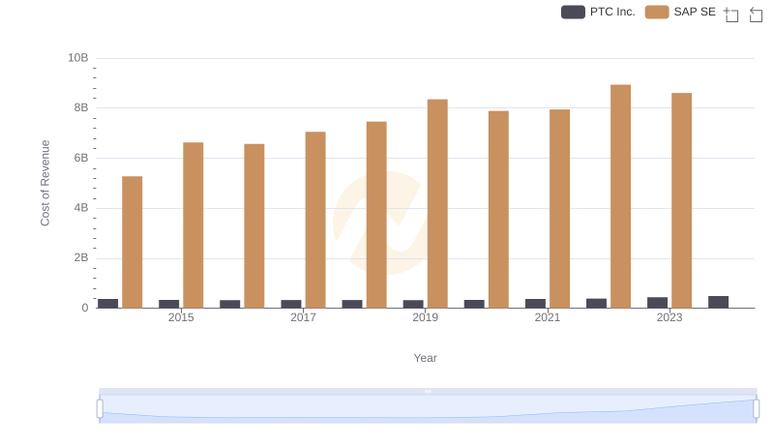
Task: Click the 2B y-axis label
Action: pyautogui.click(x=81, y=258)
